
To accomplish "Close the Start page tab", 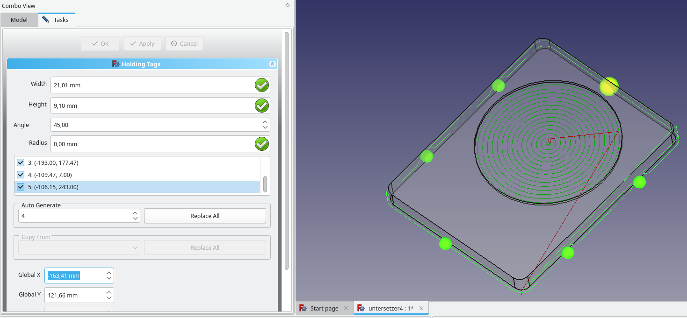I will point(346,308).
